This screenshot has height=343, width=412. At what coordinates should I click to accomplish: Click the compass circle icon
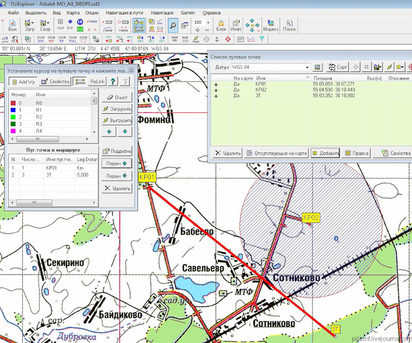pos(207,40)
